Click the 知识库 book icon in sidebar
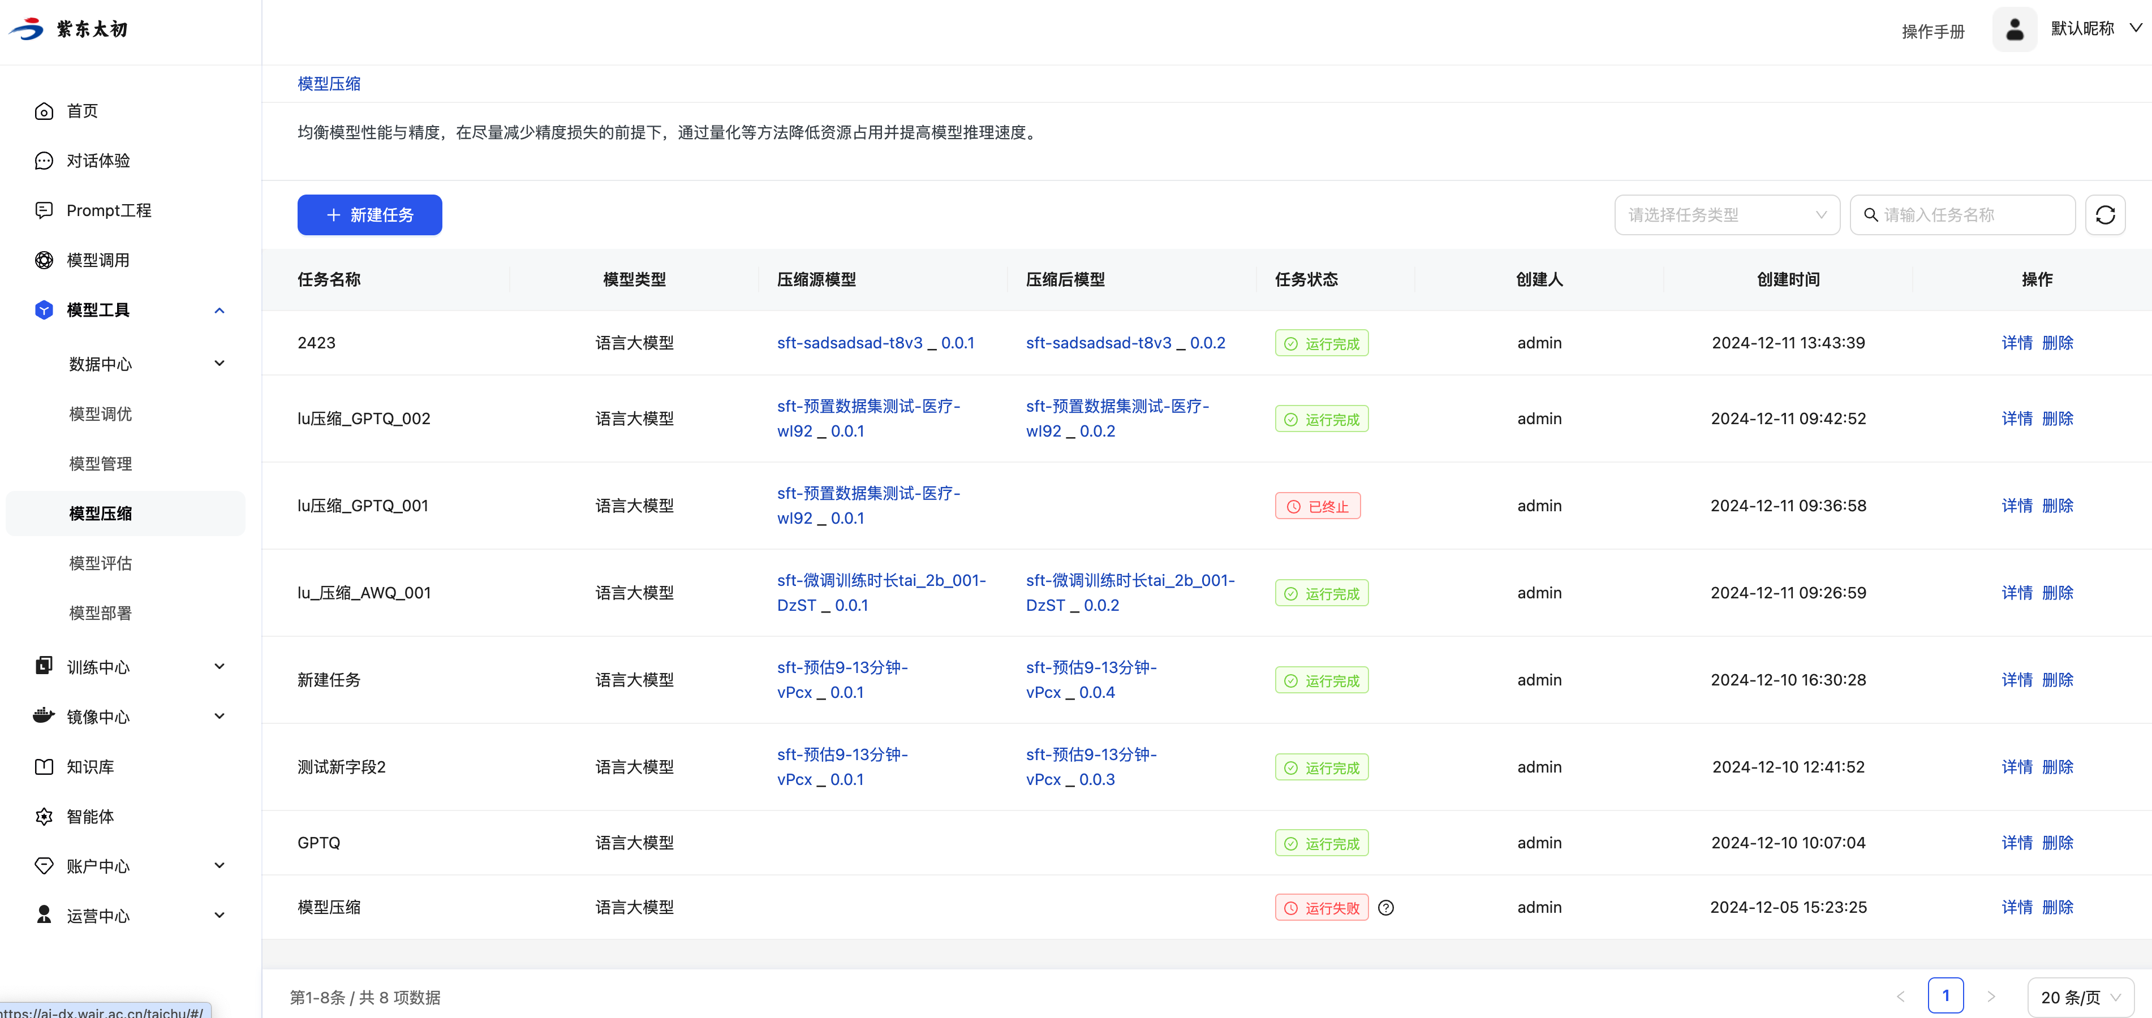Viewport: 2152px width, 1018px height. [44, 766]
